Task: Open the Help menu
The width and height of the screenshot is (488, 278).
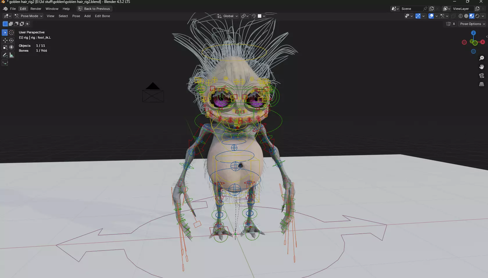Action: click(66, 9)
